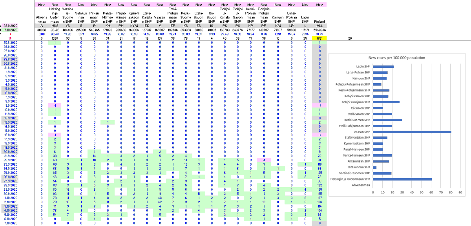Click population cell 5540236 for Finland
The height and width of the screenshot is (226, 471).
320,30
